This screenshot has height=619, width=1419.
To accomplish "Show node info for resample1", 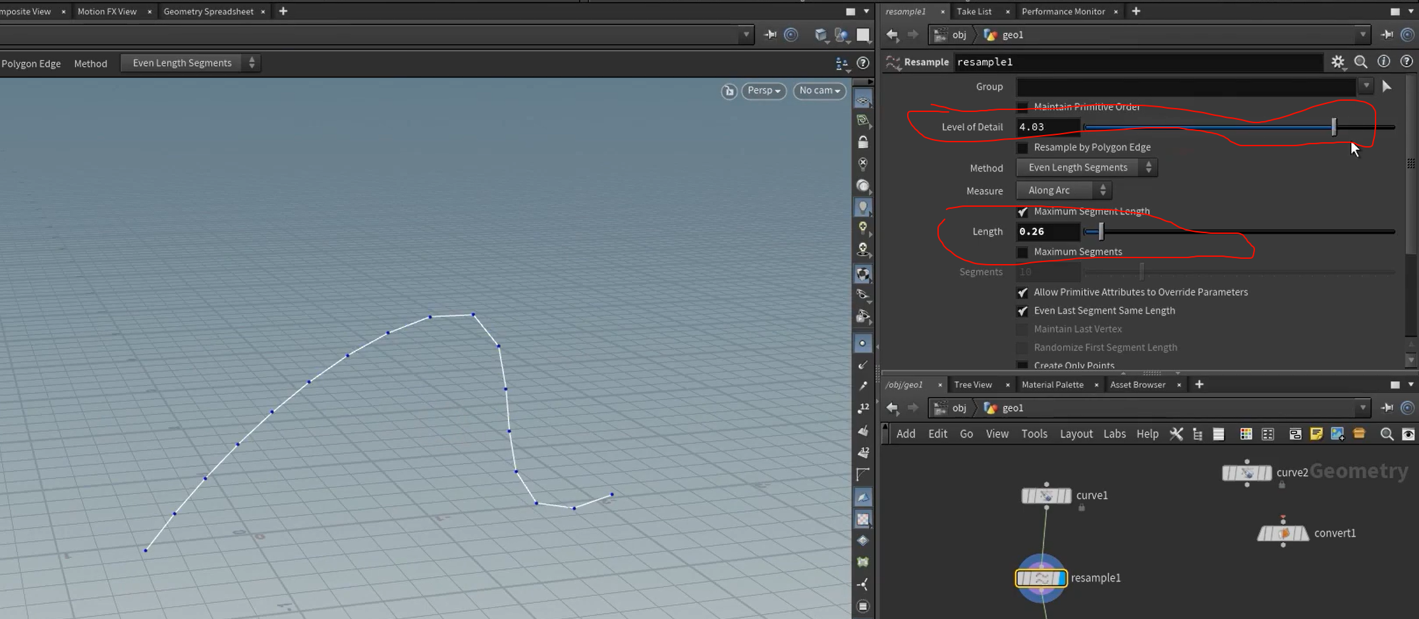I will tap(1383, 61).
